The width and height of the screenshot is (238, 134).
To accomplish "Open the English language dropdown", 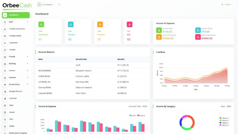I will pyautogui.click(x=227, y=4).
